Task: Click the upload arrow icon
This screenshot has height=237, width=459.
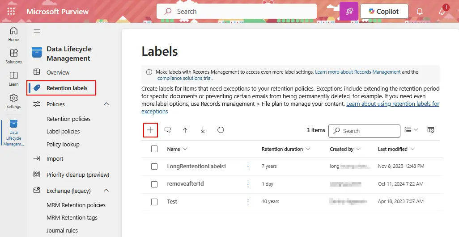Action: pos(185,130)
